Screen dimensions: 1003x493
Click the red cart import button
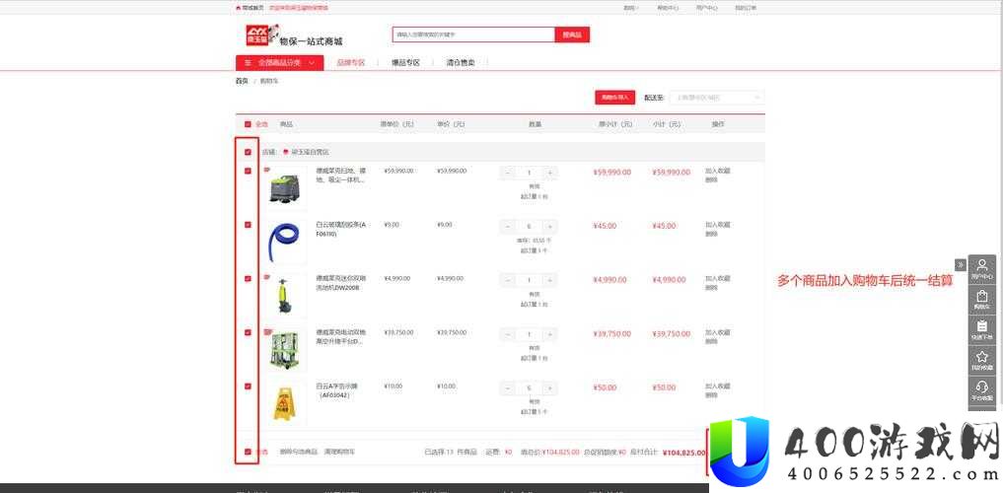pyautogui.click(x=614, y=98)
